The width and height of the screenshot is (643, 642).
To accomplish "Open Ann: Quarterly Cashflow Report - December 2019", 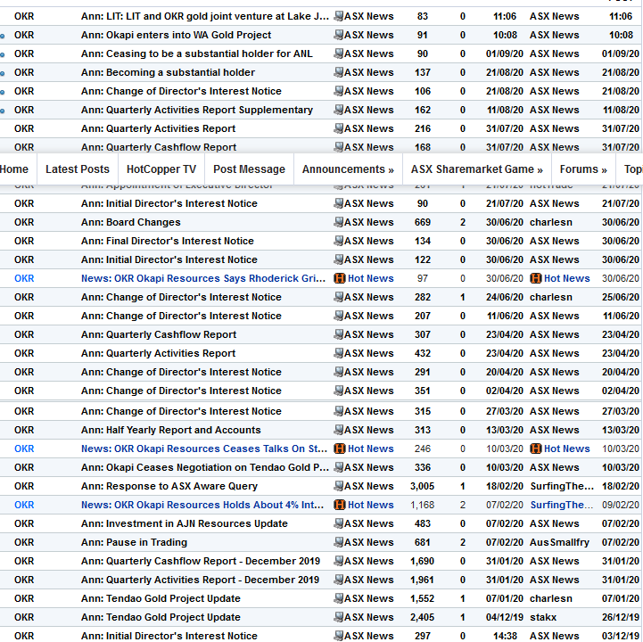I will 200,561.
